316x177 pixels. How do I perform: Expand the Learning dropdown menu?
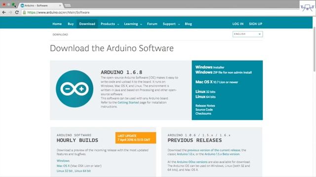coord(133,24)
